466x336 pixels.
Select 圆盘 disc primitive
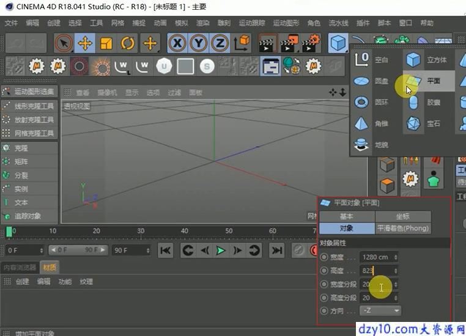pyautogui.click(x=371, y=81)
